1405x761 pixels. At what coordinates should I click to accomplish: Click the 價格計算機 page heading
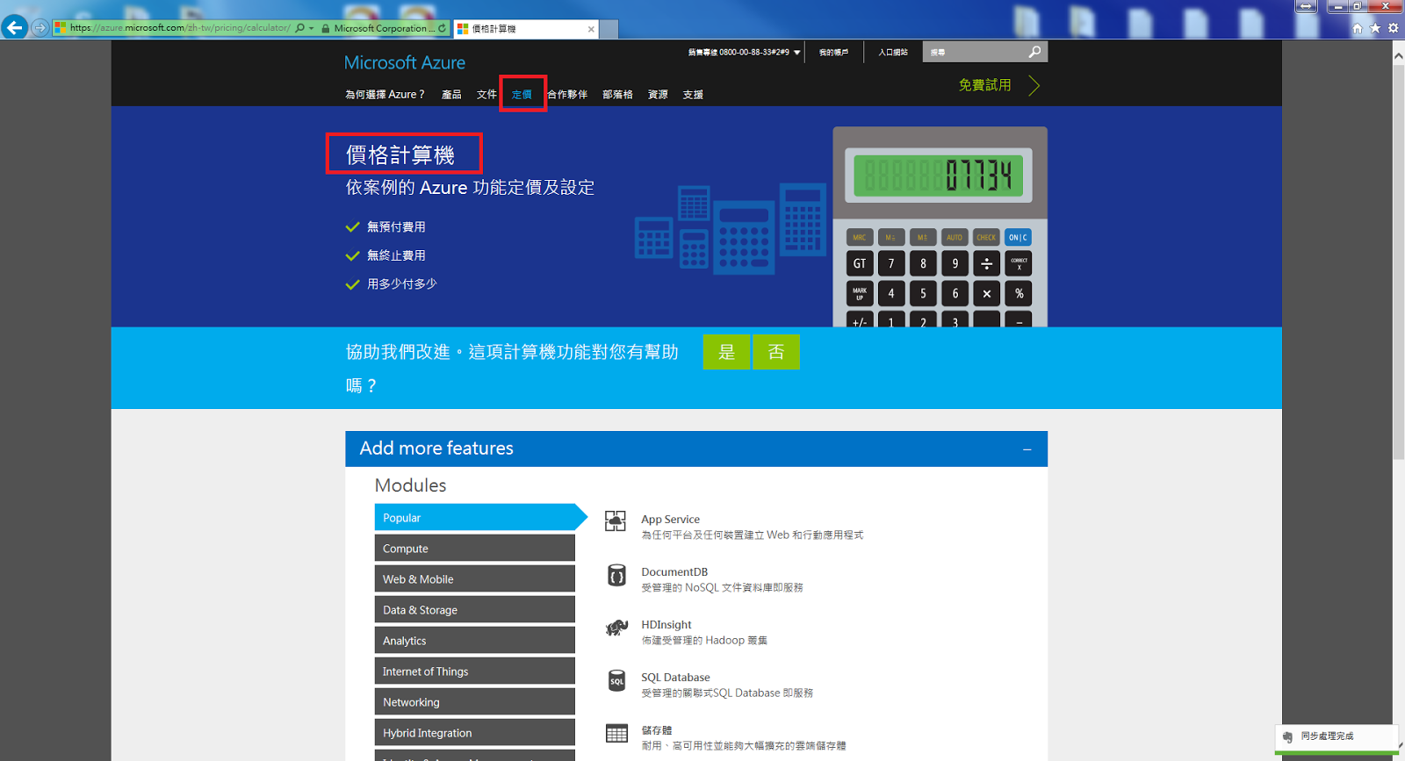click(400, 155)
